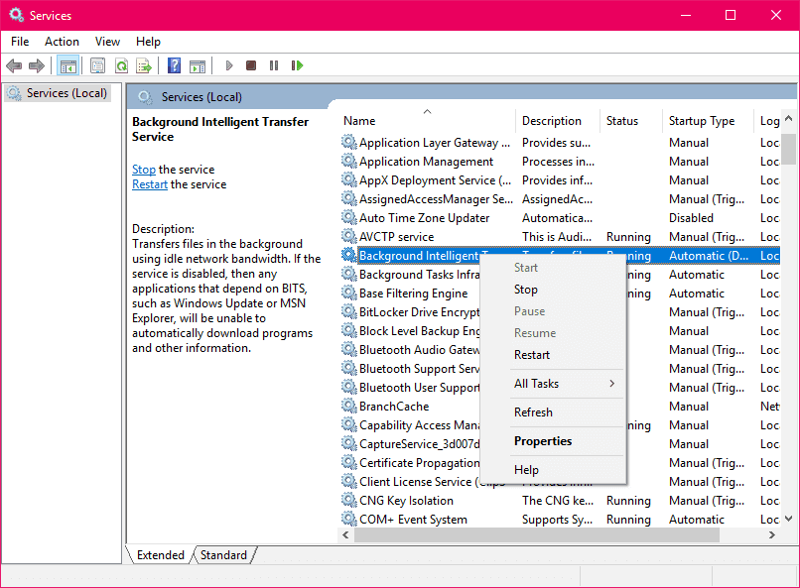The height and width of the screenshot is (588, 800).
Task: Open Properties from the toolbar icon
Action: 97,65
